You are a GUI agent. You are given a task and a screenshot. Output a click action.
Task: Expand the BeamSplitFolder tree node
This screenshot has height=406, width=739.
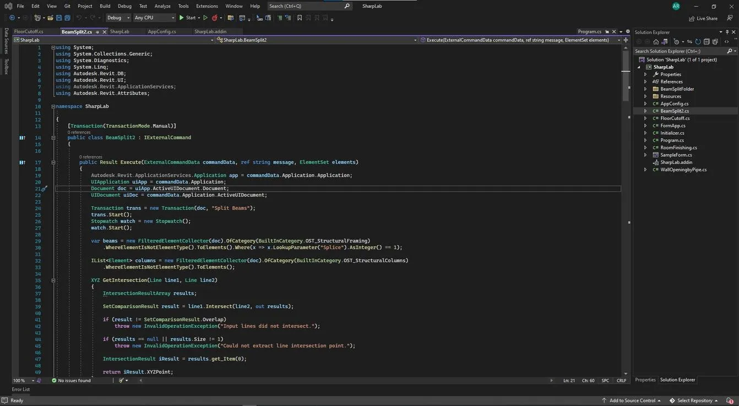point(645,89)
